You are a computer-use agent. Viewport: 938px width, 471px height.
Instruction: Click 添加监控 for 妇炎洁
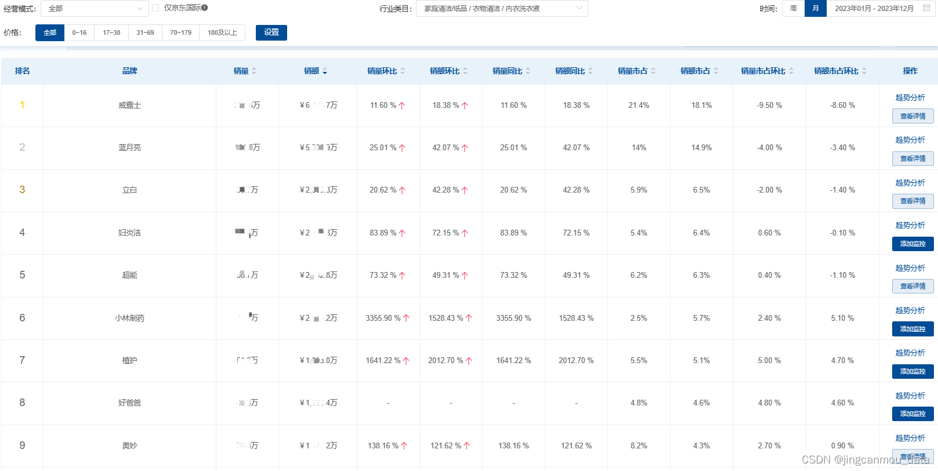(x=913, y=244)
